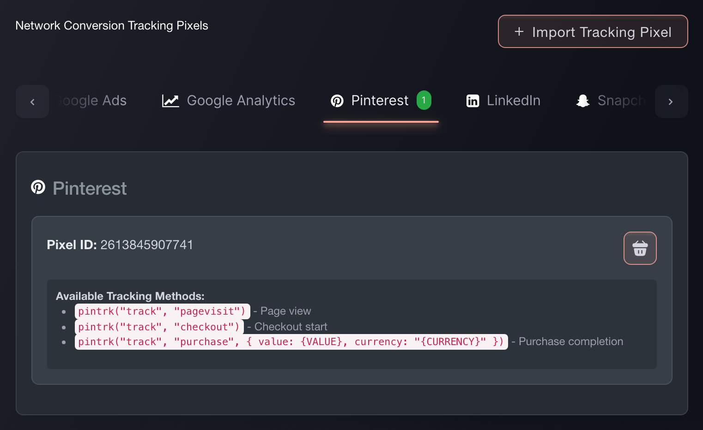The image size is (703, 430).
Task: Click the Network Conversion Tracking Pixels title
Action: [x=112, y=25]
